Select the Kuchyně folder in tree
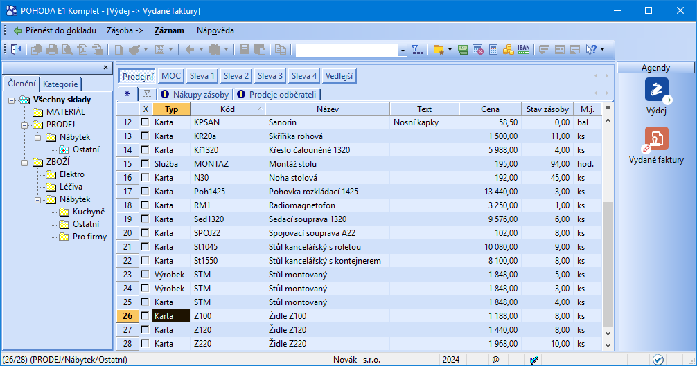Viewport: 697px width, 366px height. click(x=89, y=212)
